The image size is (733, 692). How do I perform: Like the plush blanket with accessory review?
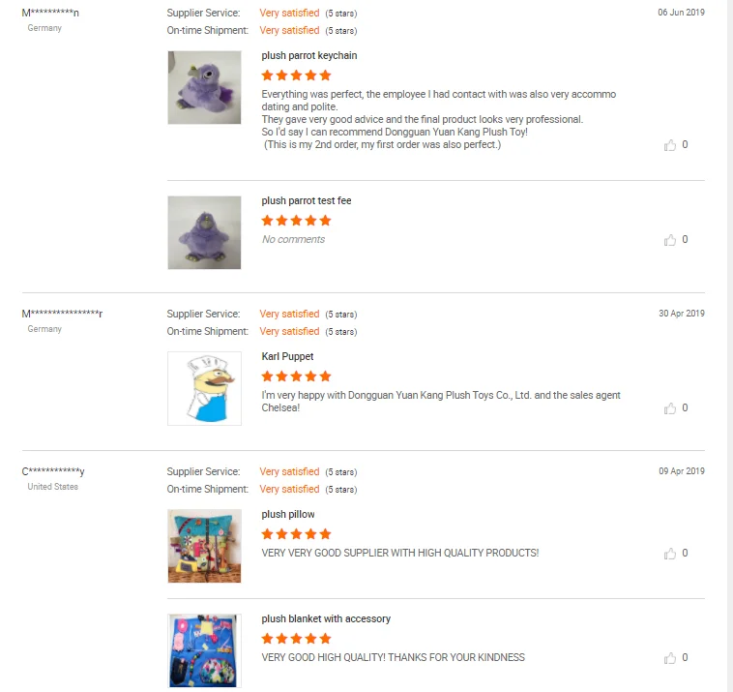670,658
